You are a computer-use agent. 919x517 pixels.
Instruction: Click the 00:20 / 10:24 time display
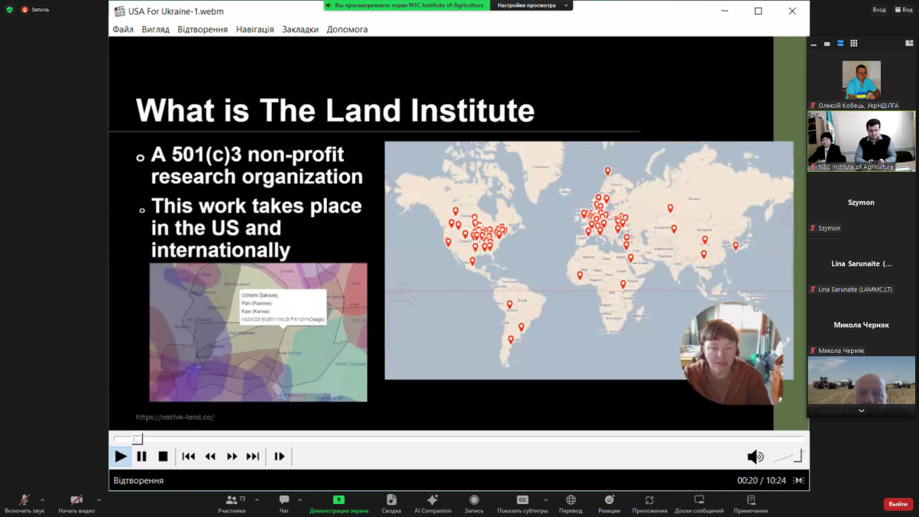pyautogui.click(x=762, y=480)
